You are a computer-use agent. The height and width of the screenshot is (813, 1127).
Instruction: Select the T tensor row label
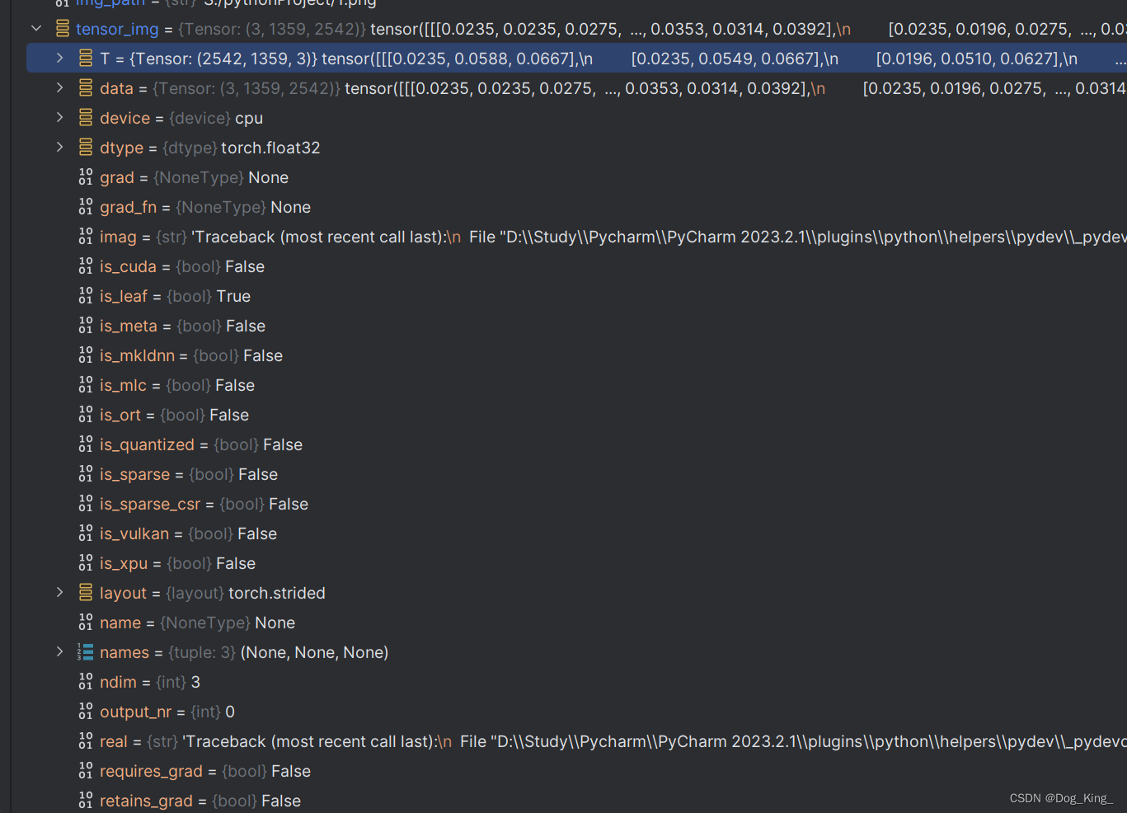[105, 59]
